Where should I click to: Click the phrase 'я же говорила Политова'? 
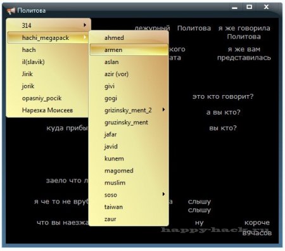point(244,32)
